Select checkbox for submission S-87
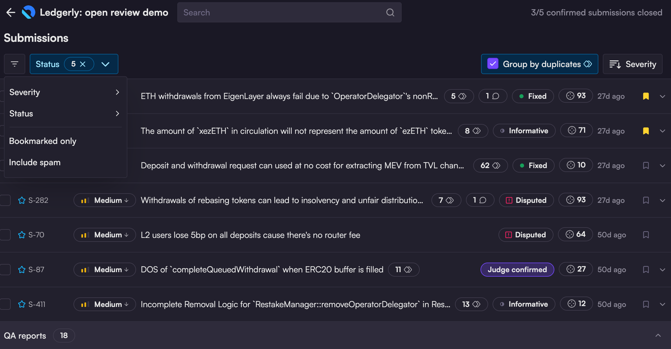Screen dimensions: 671x349 5,270
